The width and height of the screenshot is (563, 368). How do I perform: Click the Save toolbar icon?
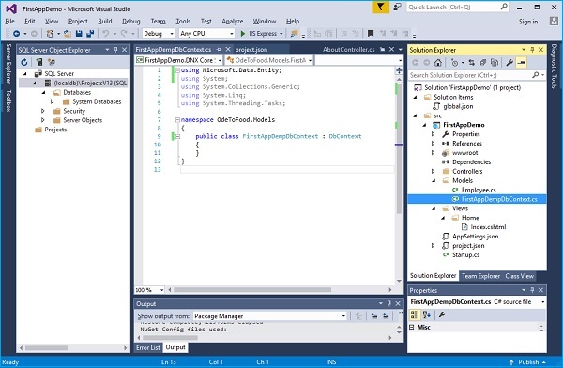[79, 34]
